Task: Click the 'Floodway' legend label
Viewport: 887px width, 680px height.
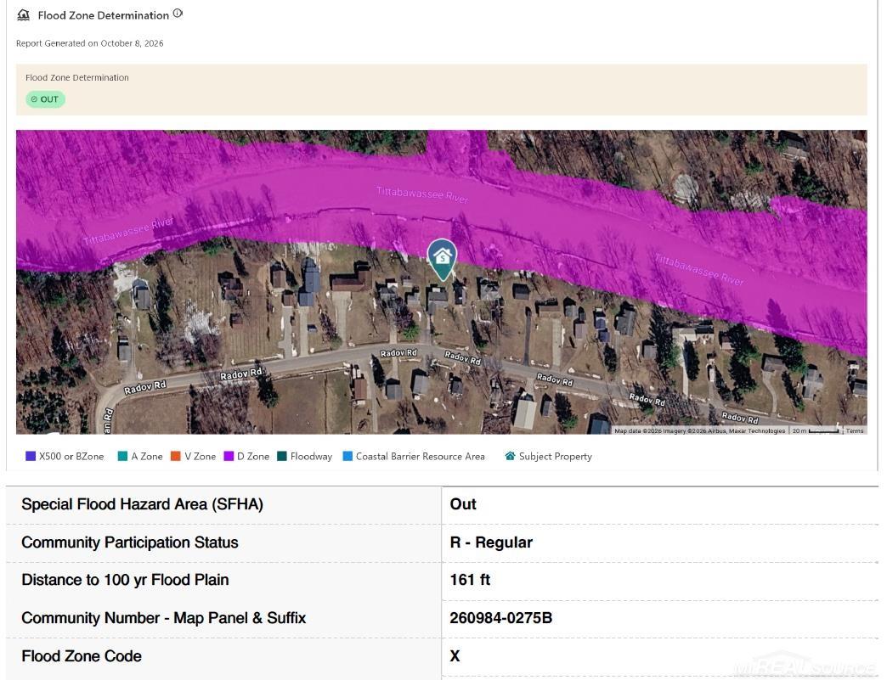Action: 311,456
